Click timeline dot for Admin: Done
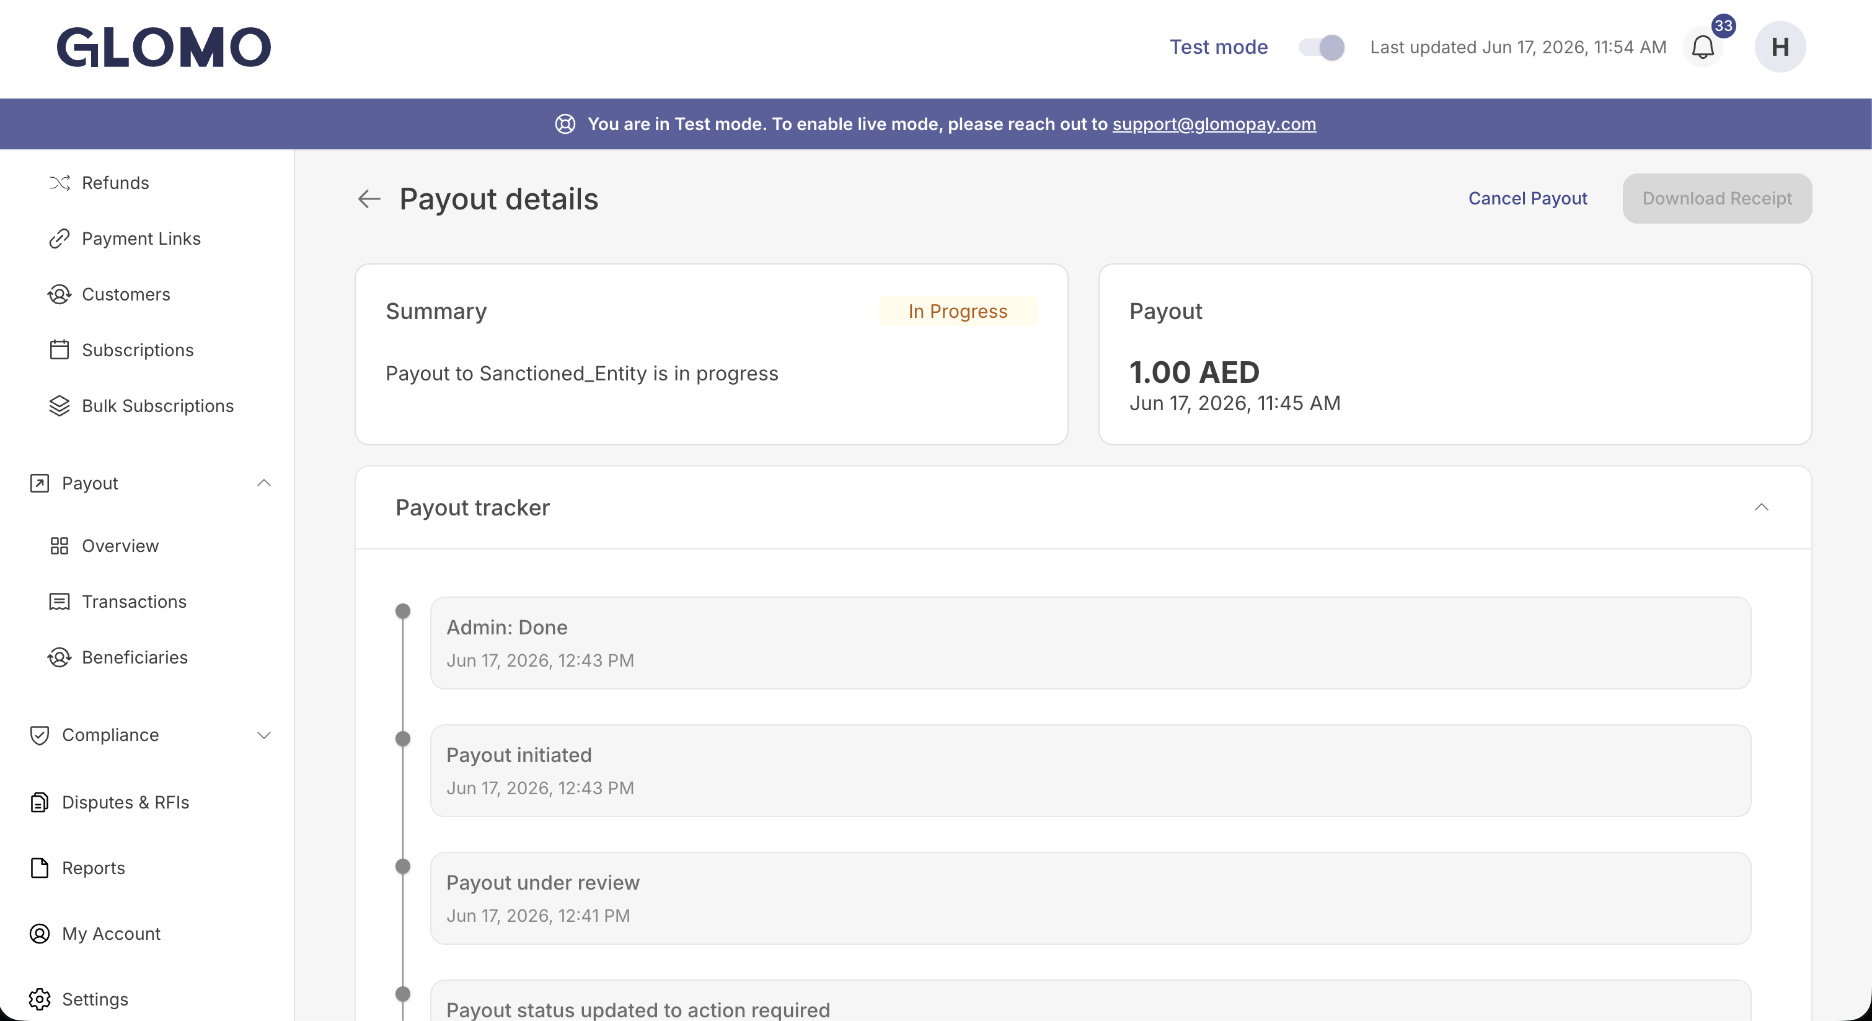The image size is (1872, 1021). 402,611
